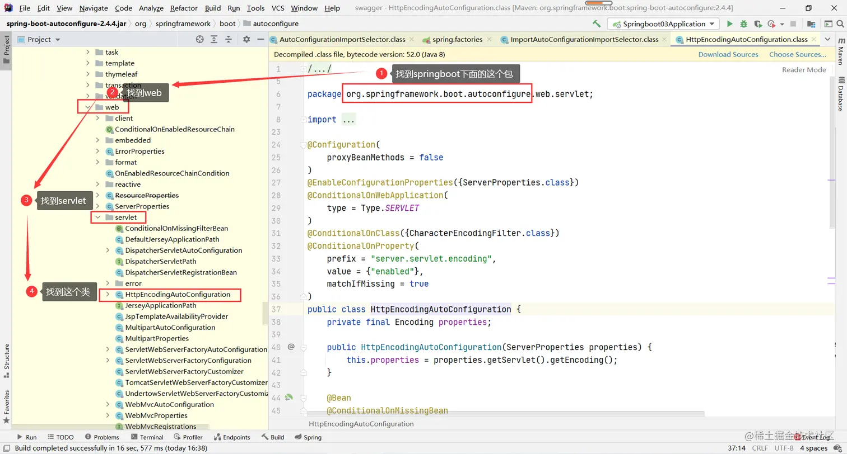Screen dimensions: 847x454
Task: Toggle Reader Mode in the editor
Action: 804,70
